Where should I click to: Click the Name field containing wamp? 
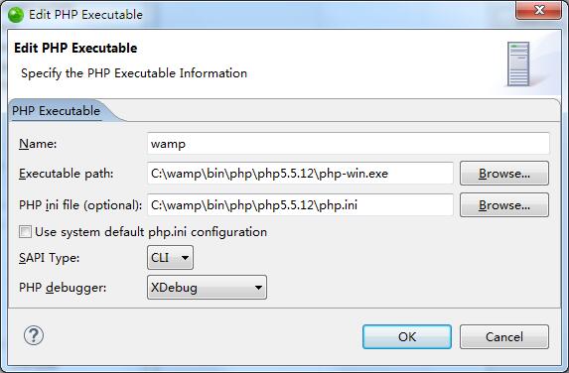coord(349,144)
